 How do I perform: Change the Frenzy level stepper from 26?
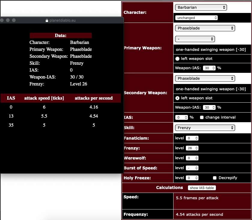point(192,148)
